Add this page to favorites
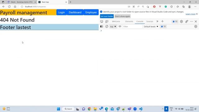Screen dimensions: 199x112 pyautogui.click(x=148, y=7)
